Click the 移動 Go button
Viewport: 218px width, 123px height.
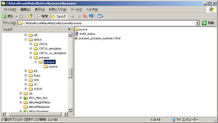(208, 23)
